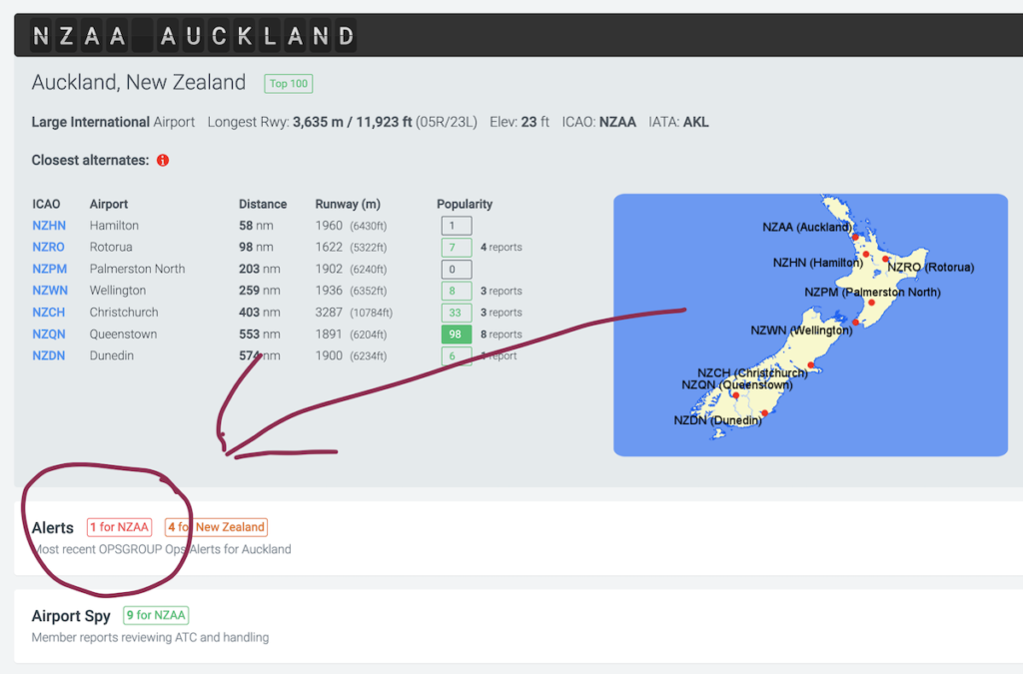Image resolution: width=1023 pixels, height=674 pixels.
Task: Click the NZDN Dunedin ICAO link
Action: coord(48,356)
